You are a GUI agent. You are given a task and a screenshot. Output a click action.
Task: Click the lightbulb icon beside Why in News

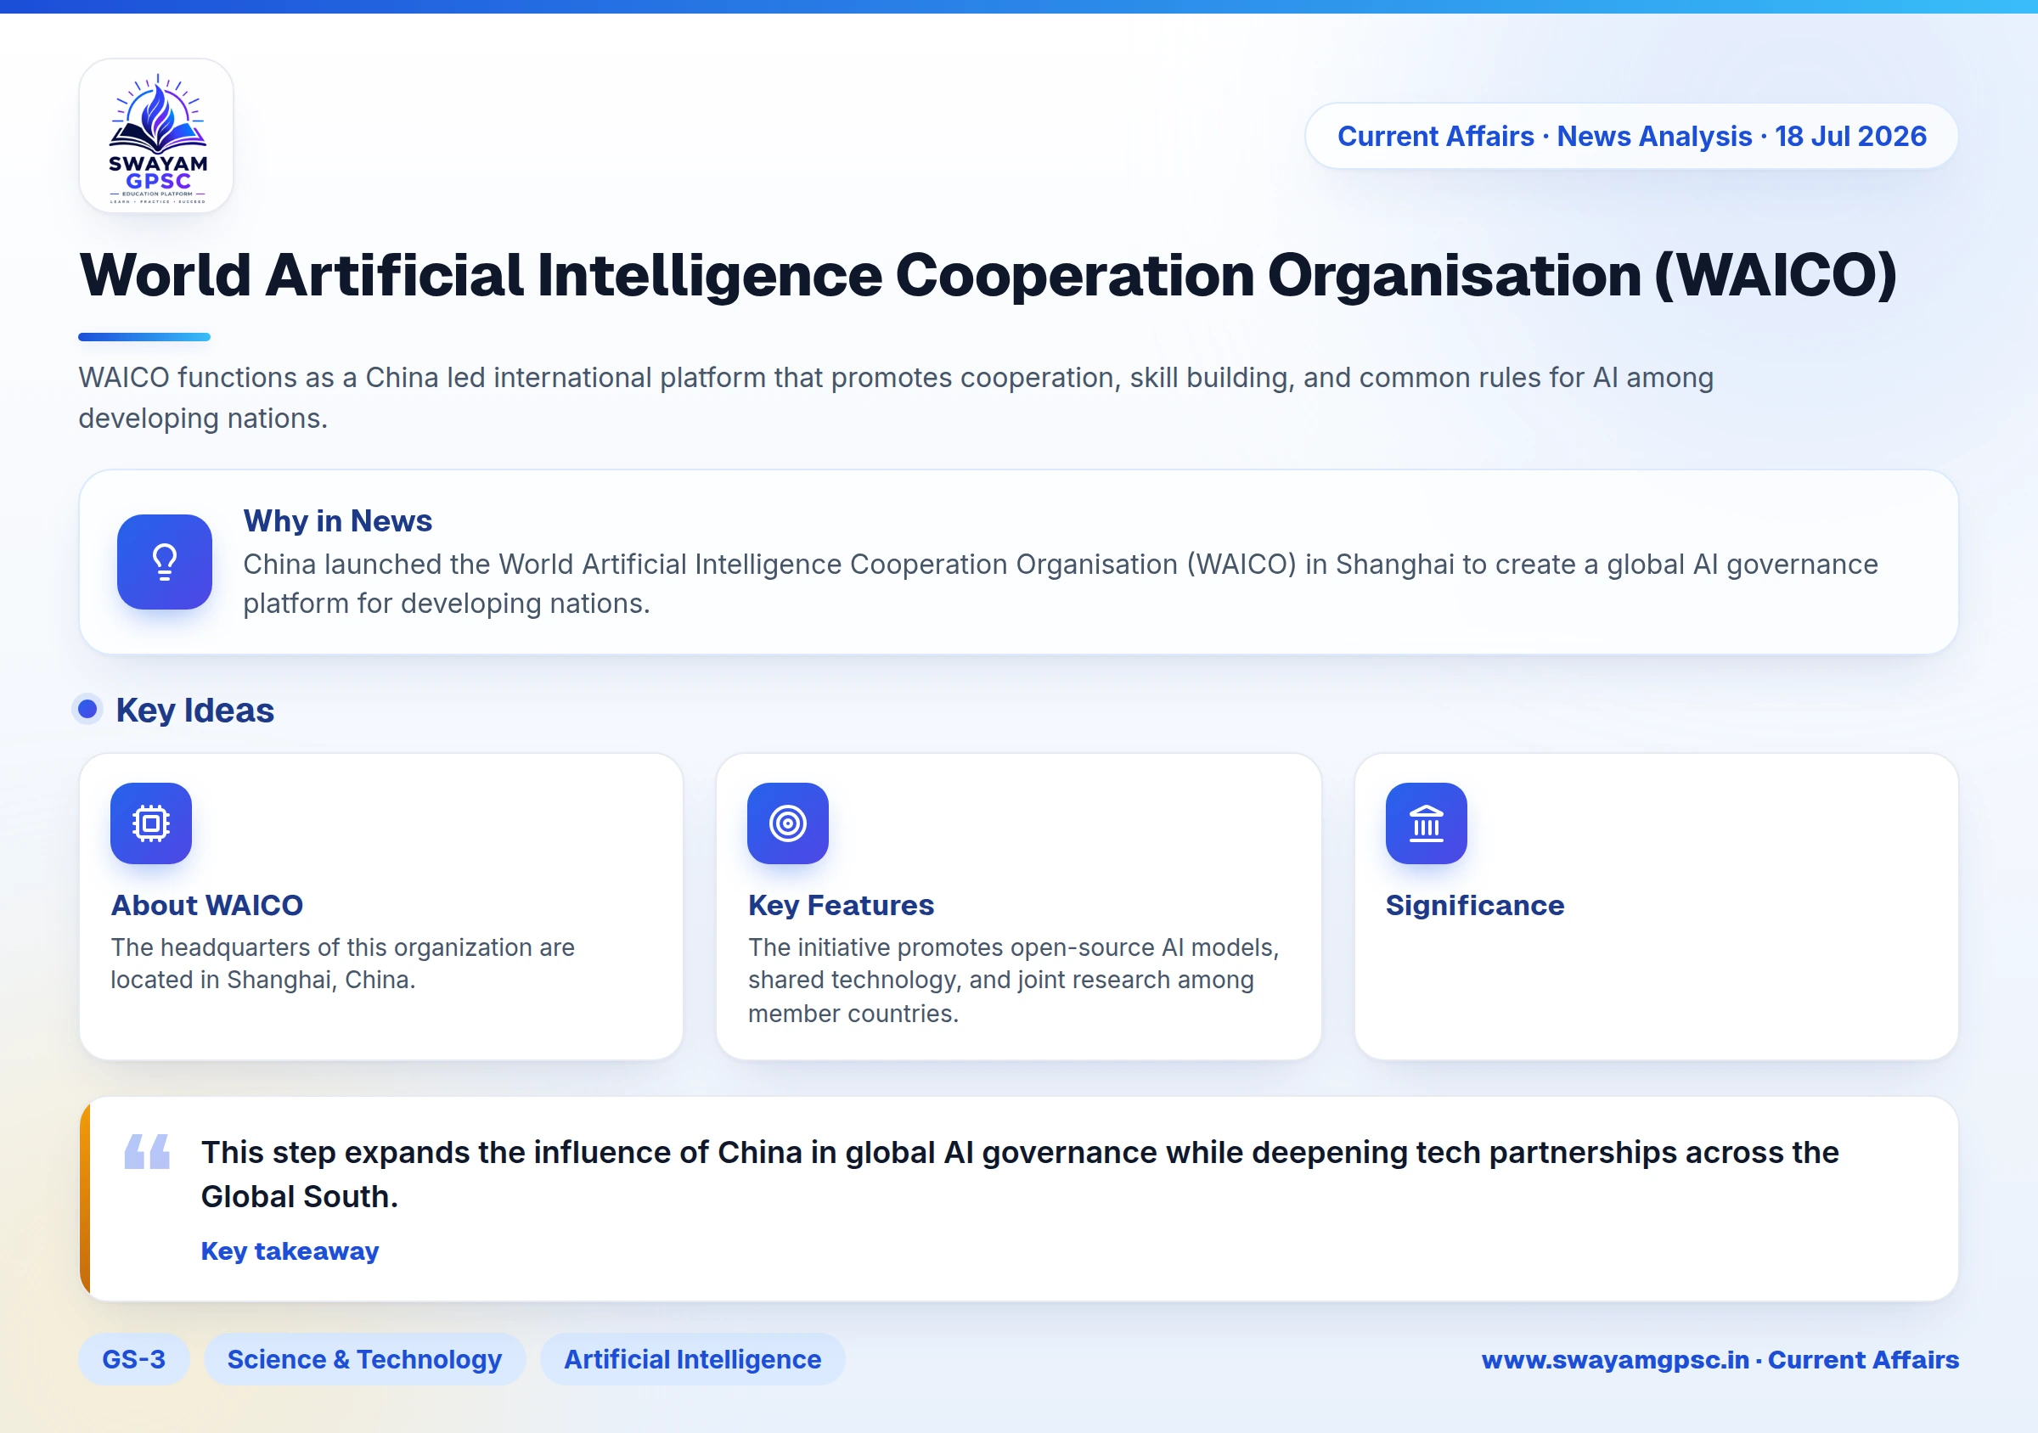[164, 562]
